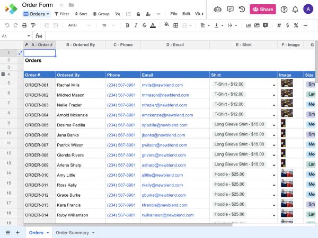Click the print icon in toolbar
Viewport: 318px width, 238px height.
click(x=25, y=25)
